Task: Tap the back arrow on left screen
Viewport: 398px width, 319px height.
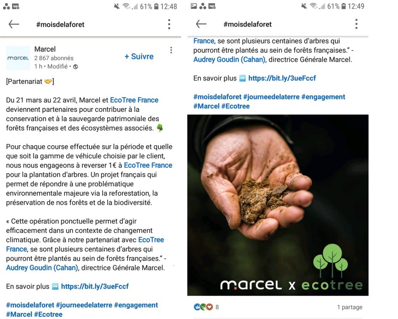Action: click(14, 24)
